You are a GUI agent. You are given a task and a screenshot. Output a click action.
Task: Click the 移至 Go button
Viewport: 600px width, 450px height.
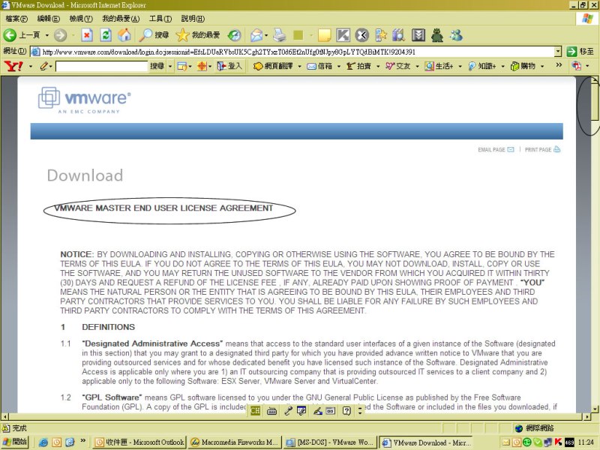(580, 52)
